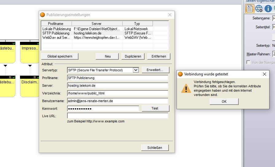
Task: Click the warning triangle icon in the dialog
Action: tap(186, 88)
